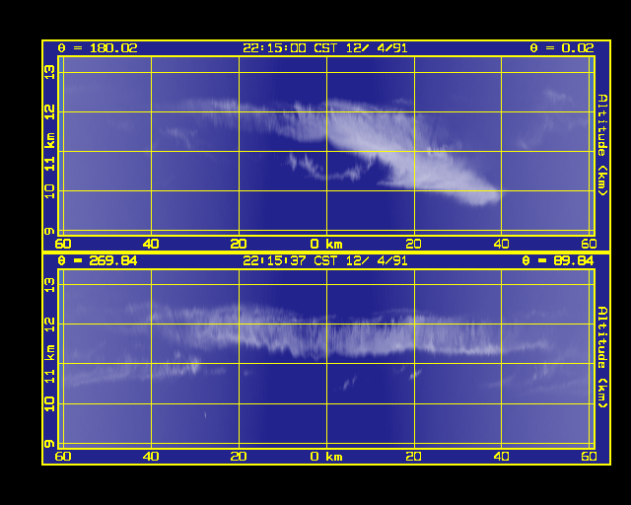Click the bottom panel timestamp 22:15:37 CST 12/4/91
This screenshot has width=631, height=505.
pos(325,261)
